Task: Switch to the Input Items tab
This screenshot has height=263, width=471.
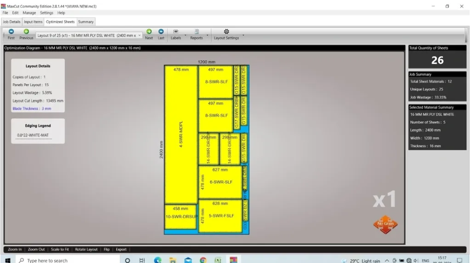Action: pos(33,21)
